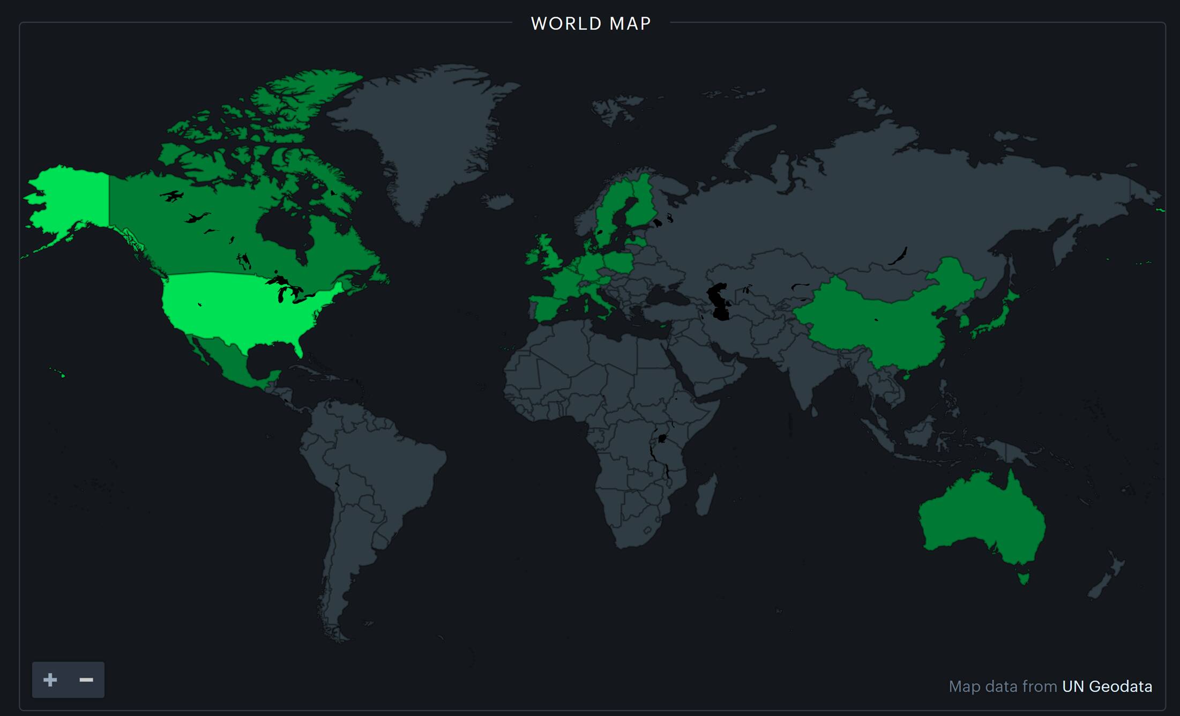Click the zoom out minus button
Image resolution: width=1180 pixels, height=716 pixels.
86,680
